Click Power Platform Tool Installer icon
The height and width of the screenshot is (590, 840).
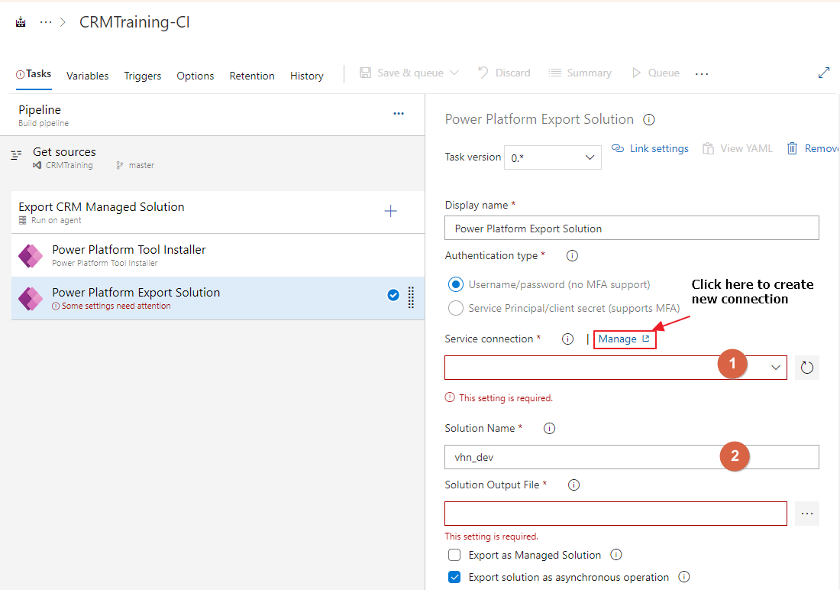pos(31,256)
